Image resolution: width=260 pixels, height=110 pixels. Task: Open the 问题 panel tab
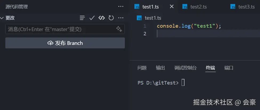pyautogui.click(x=142, y=68)
